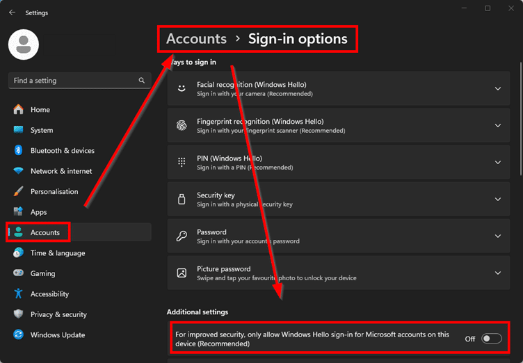Image resolution: width=523 pixels, height=363 pixels.
Task: Click the Apps grid icon
Action: point(18,212)
